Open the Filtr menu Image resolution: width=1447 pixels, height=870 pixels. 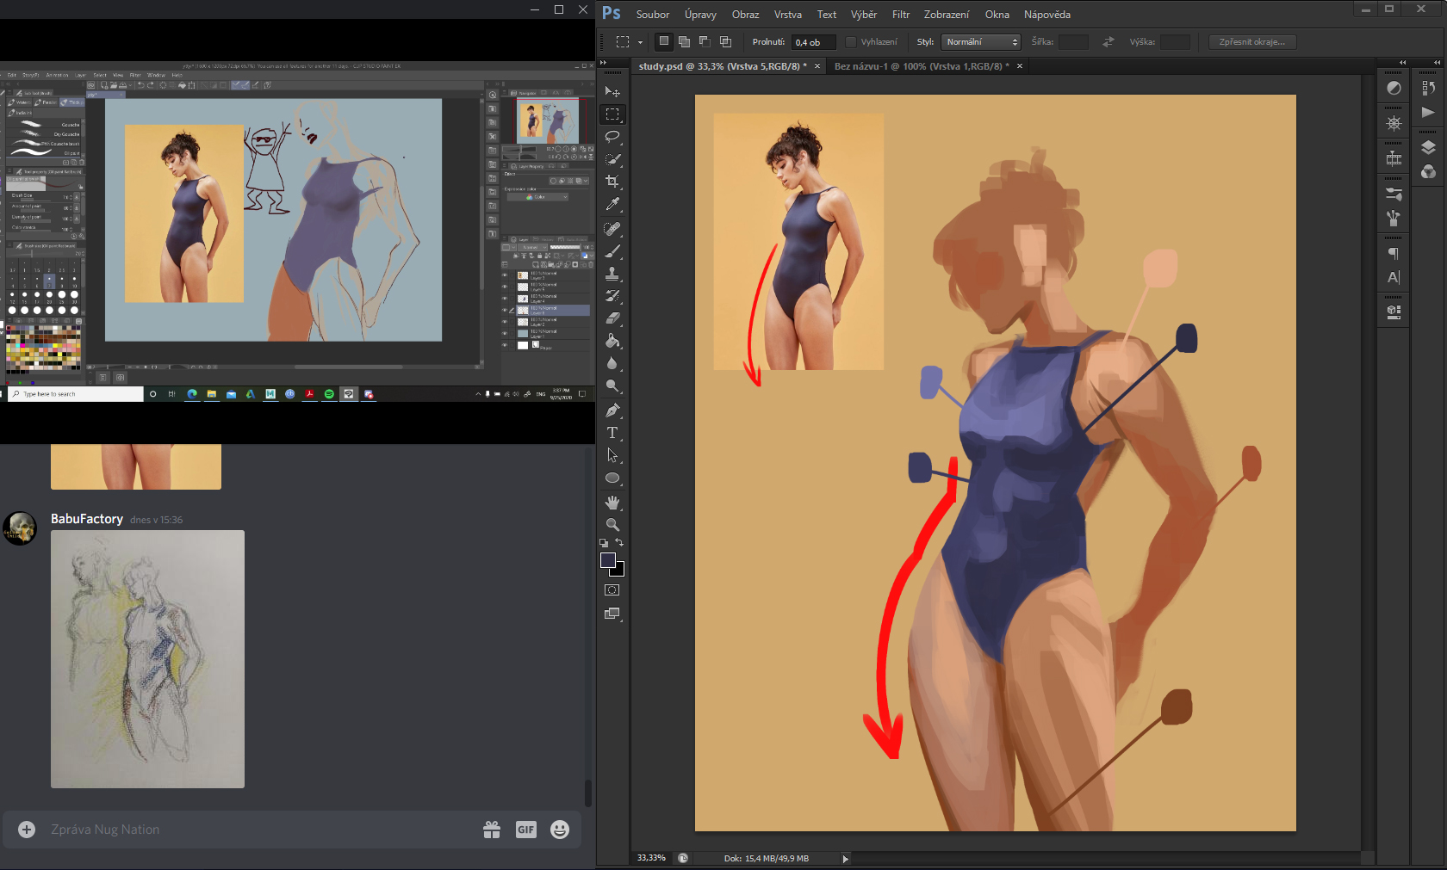[x=900, y=15]
